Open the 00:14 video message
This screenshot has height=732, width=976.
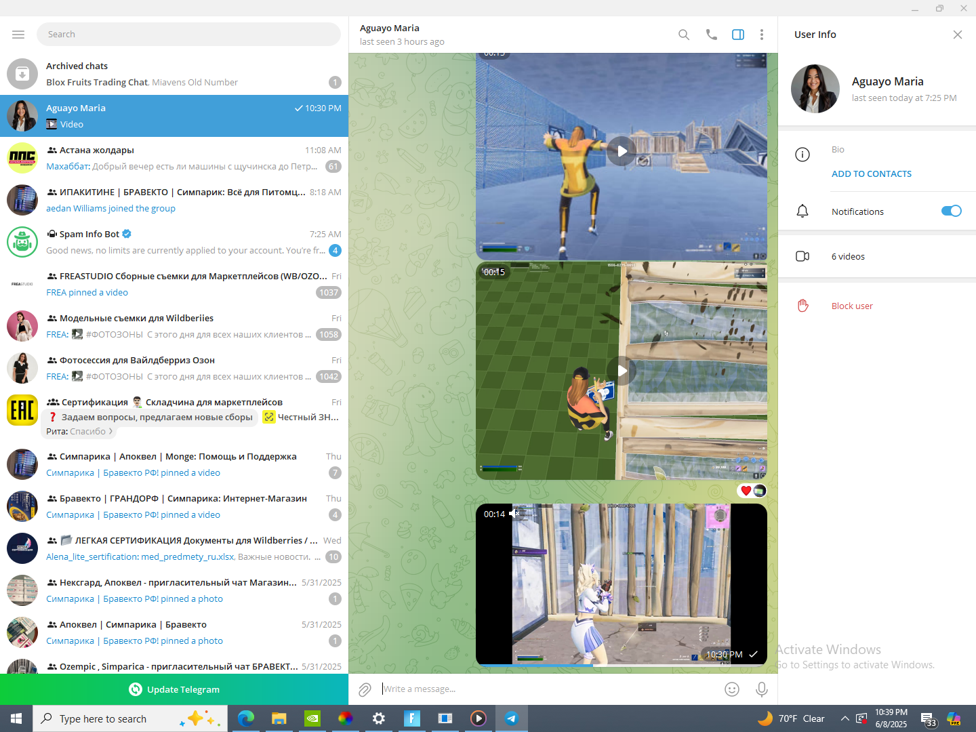[x=622, y=584]
